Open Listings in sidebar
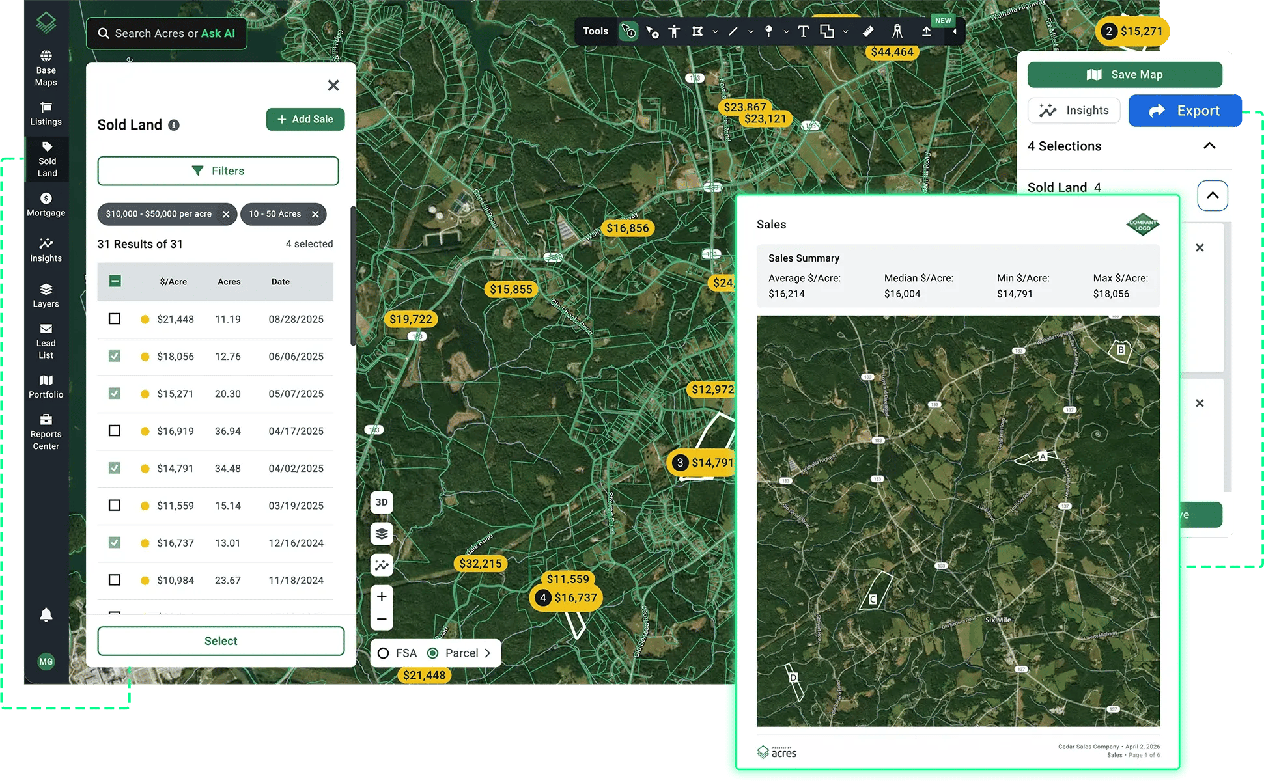Viewport: 1264px width, 781px height. coord(46,114)
